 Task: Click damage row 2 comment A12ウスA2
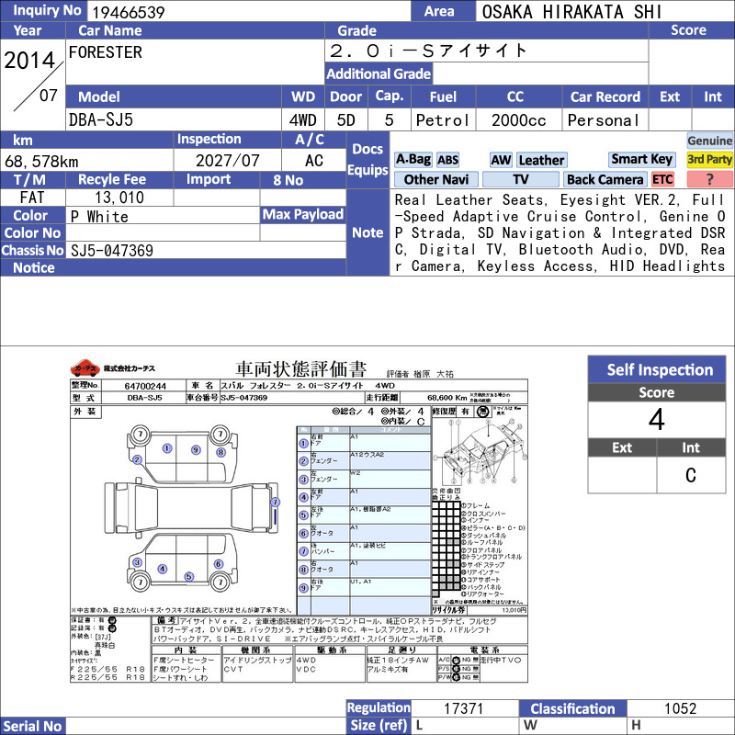367,455
